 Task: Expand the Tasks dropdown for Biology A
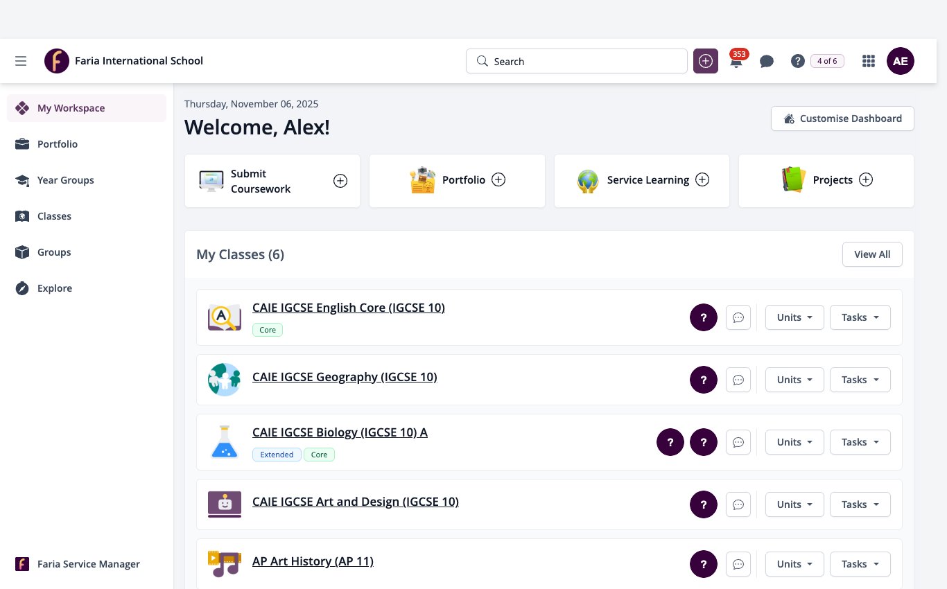click(860, 442)
